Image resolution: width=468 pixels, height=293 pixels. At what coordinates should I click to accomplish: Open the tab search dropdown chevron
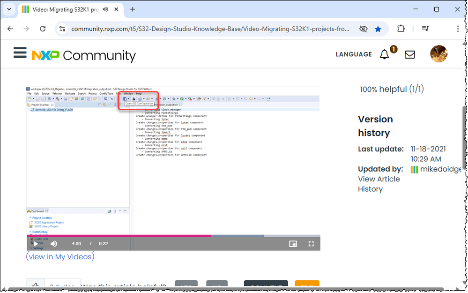pyautogui.click(x=9, y=9)
